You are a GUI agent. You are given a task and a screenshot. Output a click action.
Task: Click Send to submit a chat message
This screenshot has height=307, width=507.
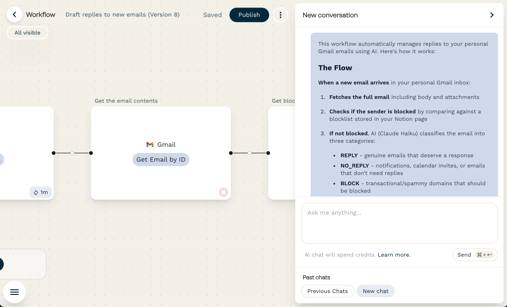[x=464, y=254]
